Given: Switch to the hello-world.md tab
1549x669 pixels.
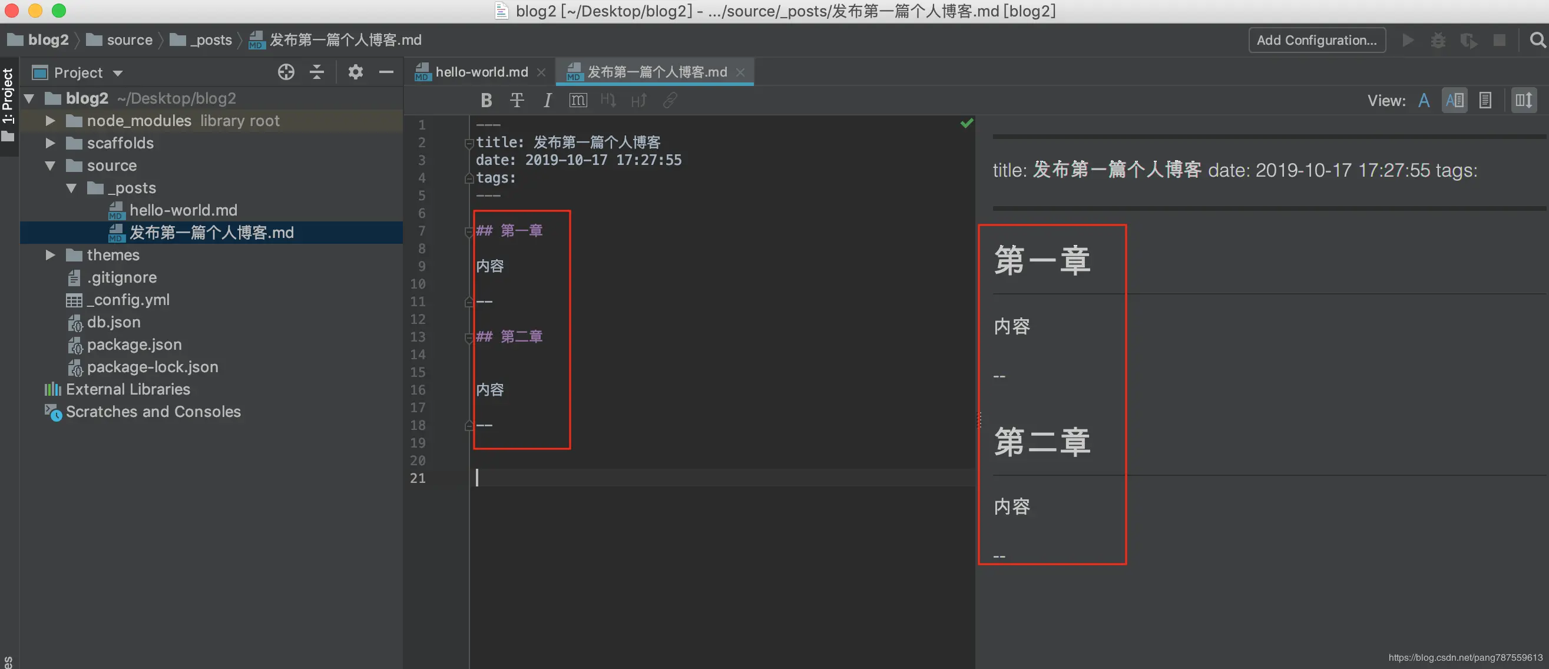Looking at the screenshot, I should click(481, 71).
